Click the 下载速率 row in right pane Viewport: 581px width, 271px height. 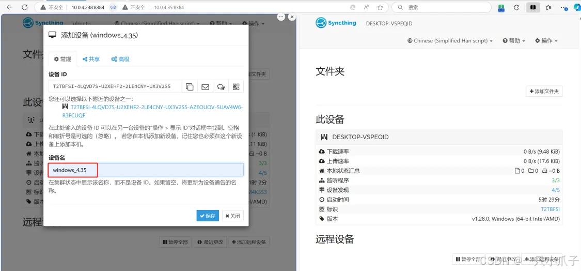point(438,152)
